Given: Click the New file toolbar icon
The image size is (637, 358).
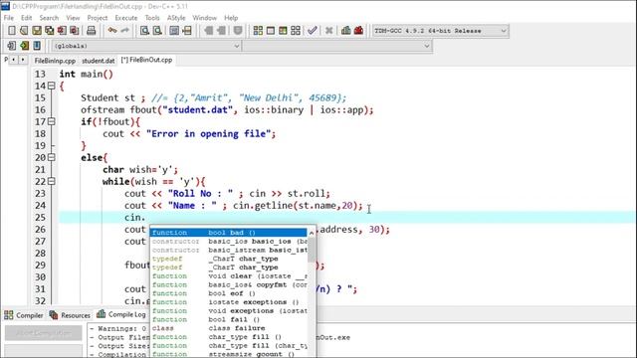Looking at the screenshot, I should (x=12, y=31).
